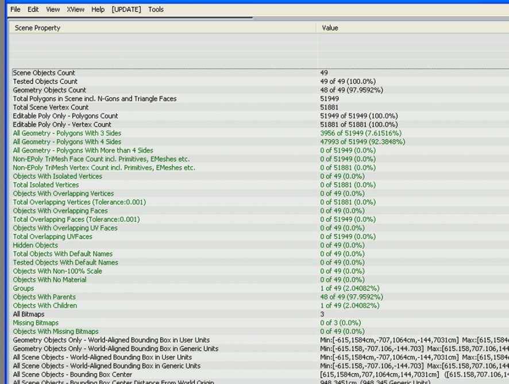This screenshot has height=384, width=509.
Task: Click the Hidden Objects entry
Action: pos(36,245)
